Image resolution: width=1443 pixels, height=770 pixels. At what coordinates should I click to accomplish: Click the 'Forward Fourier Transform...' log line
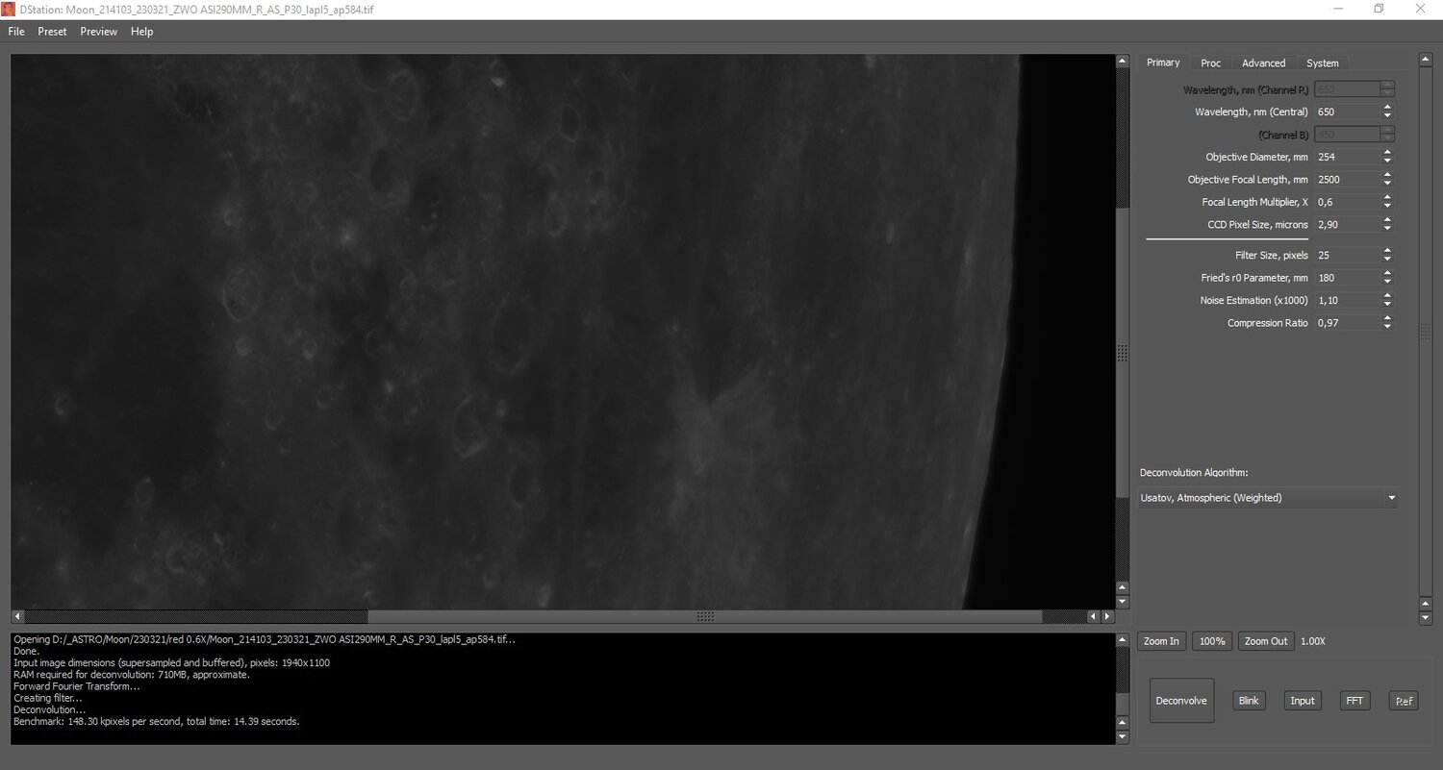pos(77,686)
